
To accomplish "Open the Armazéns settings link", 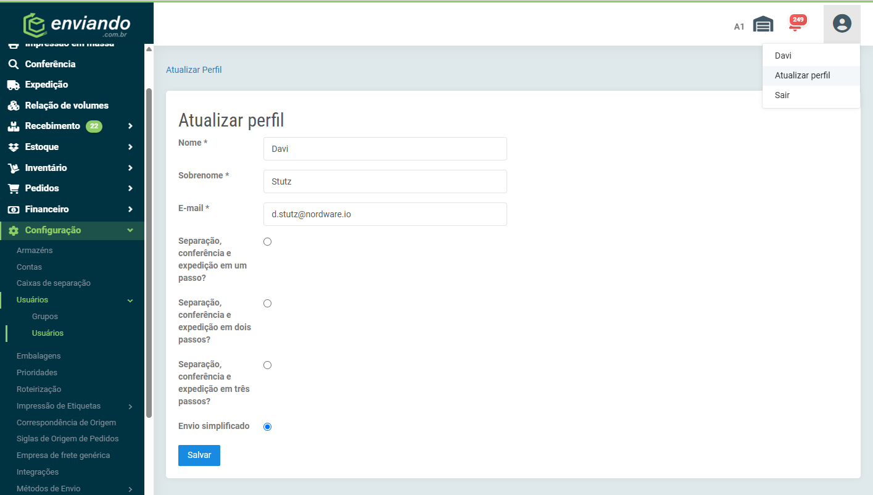I will tap(35, 251).
